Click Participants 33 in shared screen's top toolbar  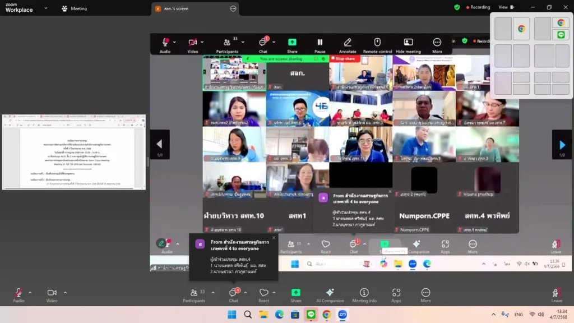[228, 45]
